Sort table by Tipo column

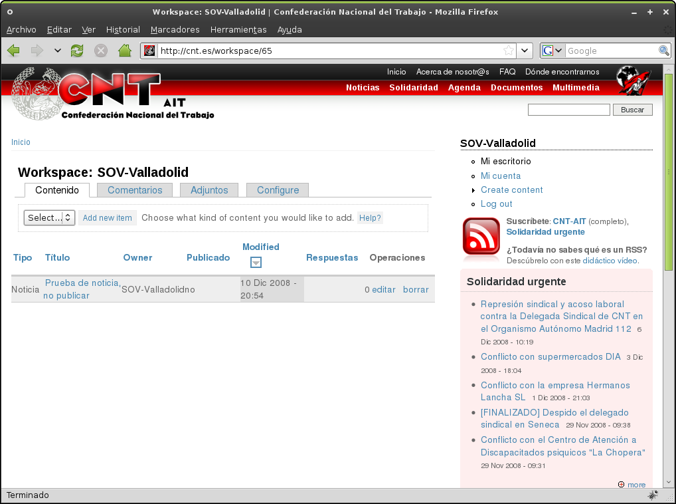pos(23,257)
